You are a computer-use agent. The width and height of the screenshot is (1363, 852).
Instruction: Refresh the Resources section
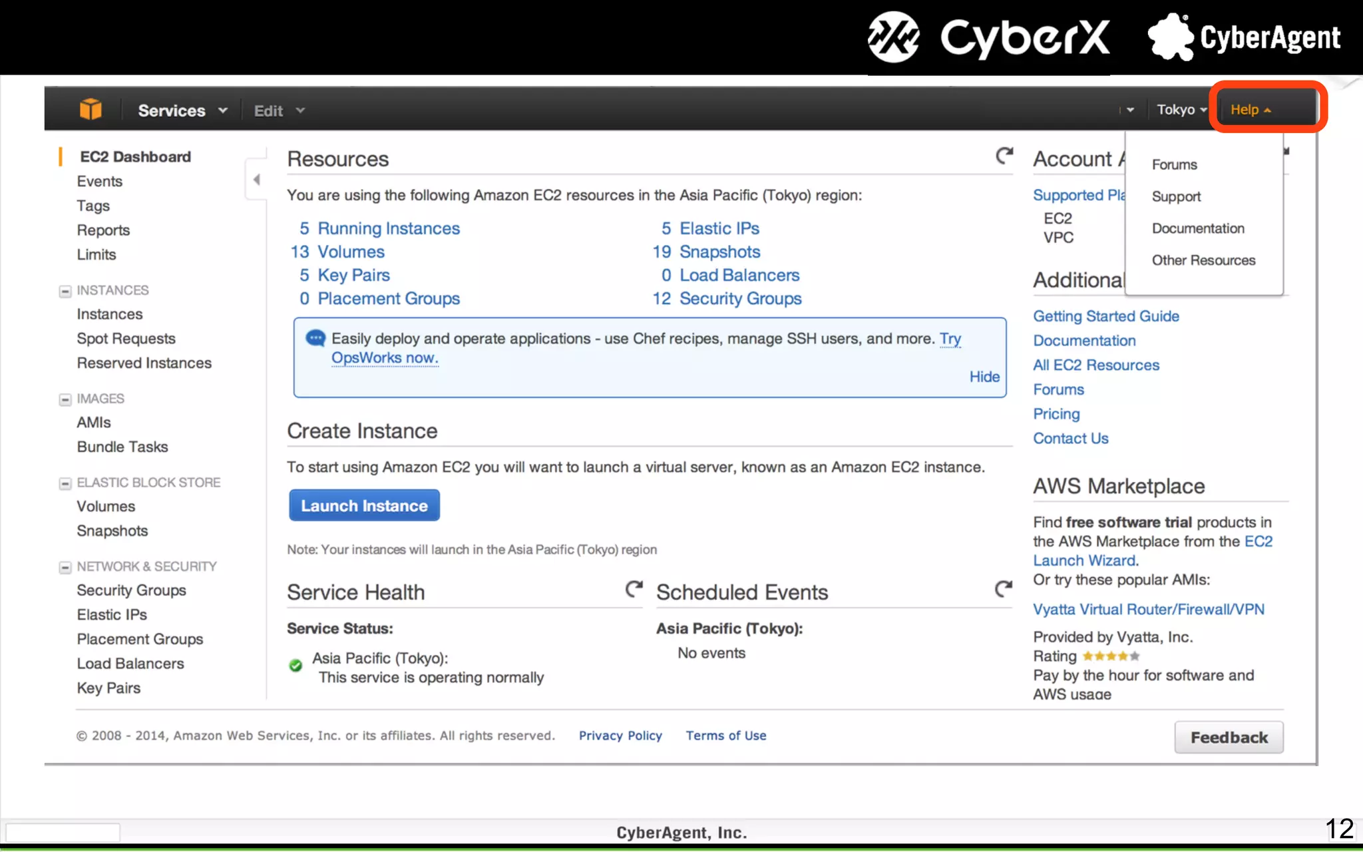click(x=1004, y=156)
